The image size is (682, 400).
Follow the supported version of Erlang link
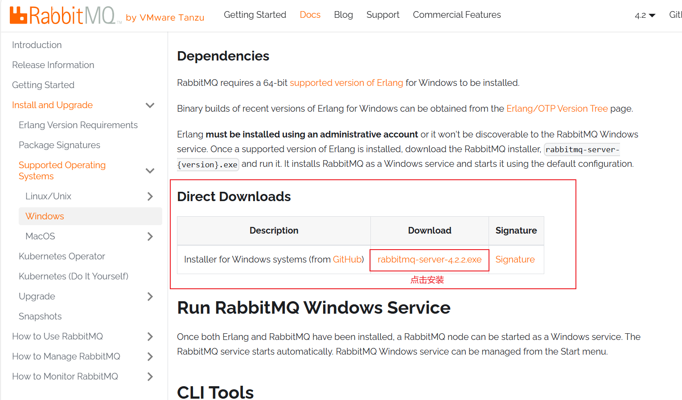tap(346, 83)
